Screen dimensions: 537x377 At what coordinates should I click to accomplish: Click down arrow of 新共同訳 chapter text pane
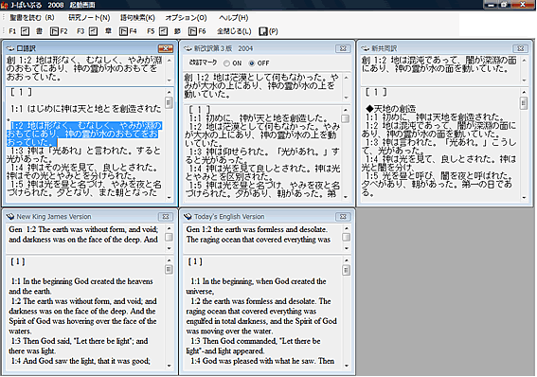(x=524, y=198)
